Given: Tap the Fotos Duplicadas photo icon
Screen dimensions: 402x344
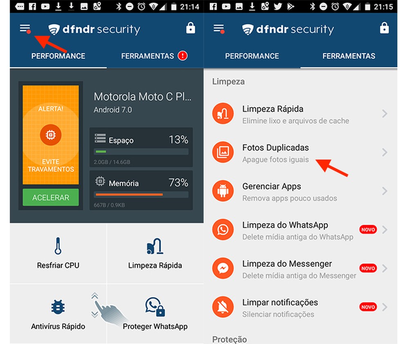Looking at the screenshot, I should pos(223,152).
